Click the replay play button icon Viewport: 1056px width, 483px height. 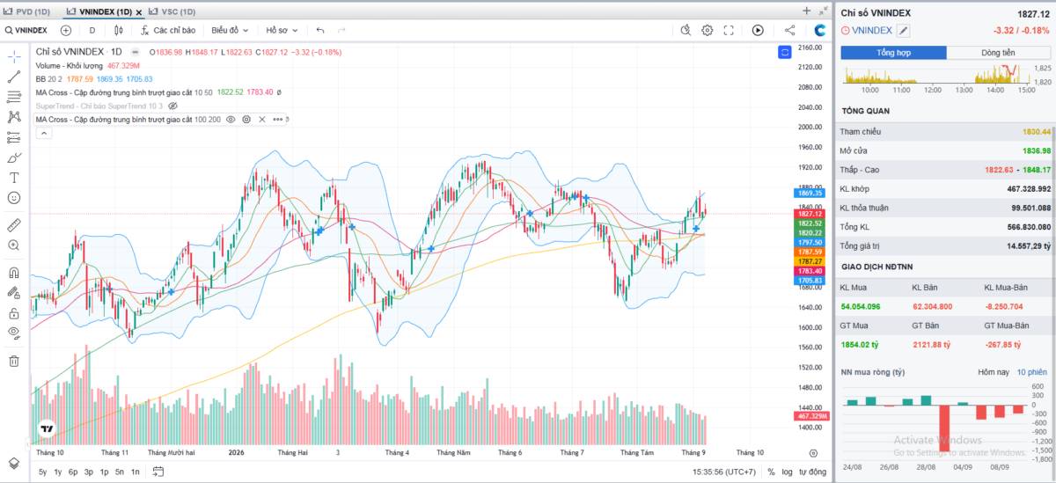(758, 30)
